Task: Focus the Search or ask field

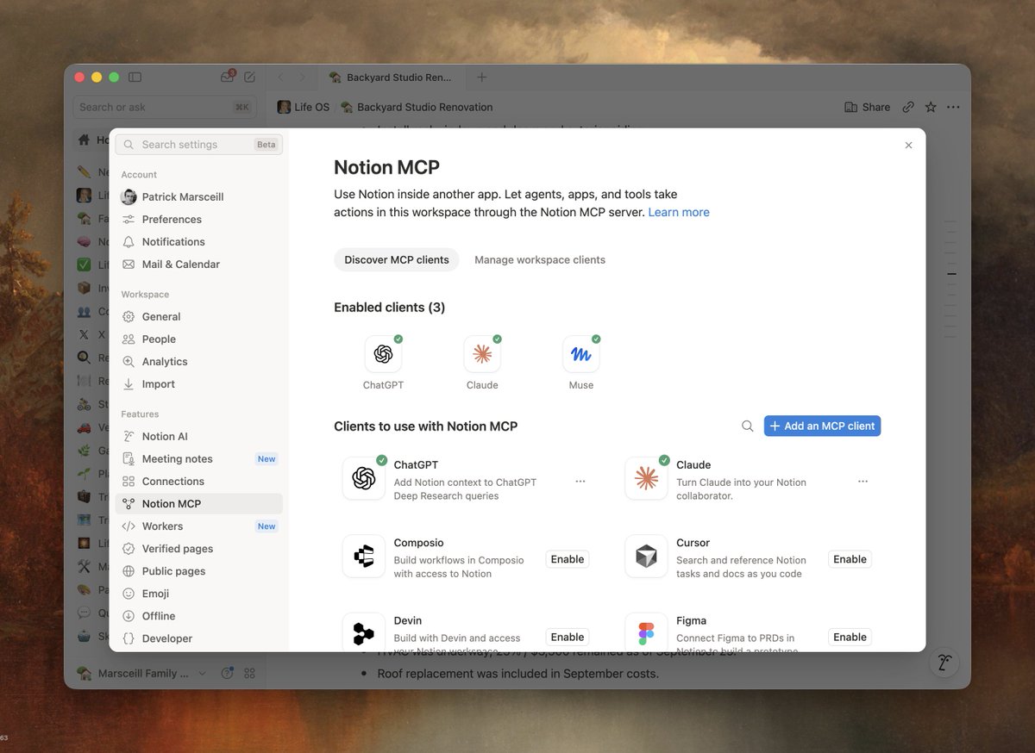Action: [165, 107]
